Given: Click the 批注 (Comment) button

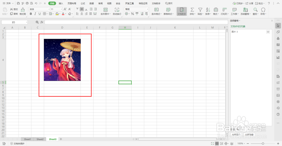Looking at the screenshot, I should point(260,3).
